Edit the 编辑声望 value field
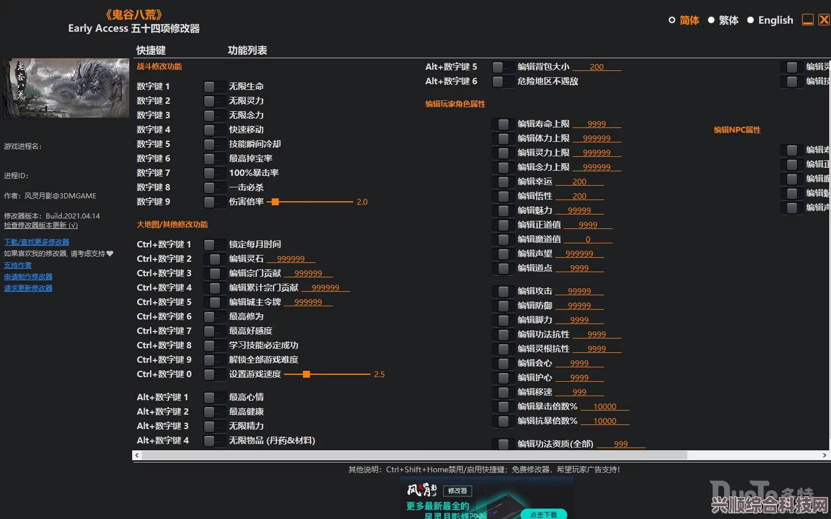The width and height of the screenshot is (831, 519). pos(579,254)
